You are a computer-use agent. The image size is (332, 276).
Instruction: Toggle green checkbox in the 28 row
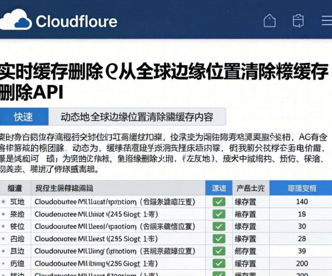click(x=219, y=239)
